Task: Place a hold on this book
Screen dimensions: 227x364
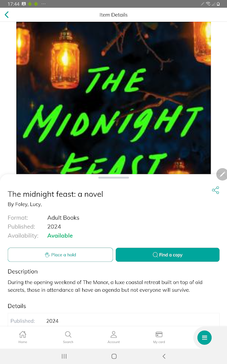Action: click(x=60, y=255)
